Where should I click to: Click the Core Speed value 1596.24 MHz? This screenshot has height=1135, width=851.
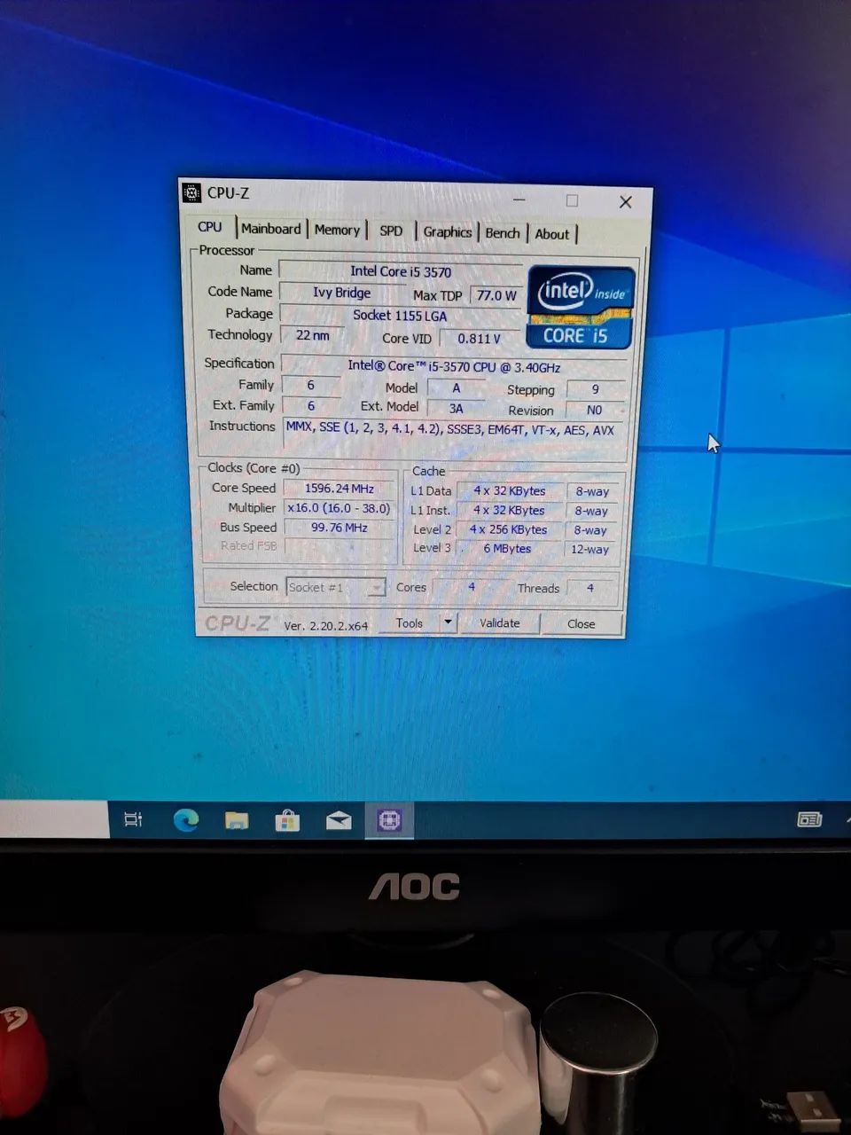(339, 488)
